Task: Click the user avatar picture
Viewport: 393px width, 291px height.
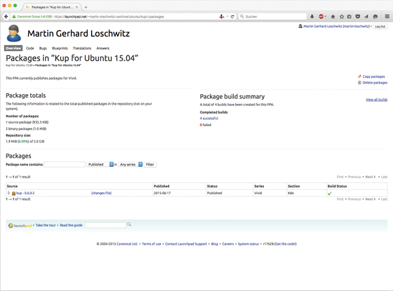Action: [x=14, y=33]
